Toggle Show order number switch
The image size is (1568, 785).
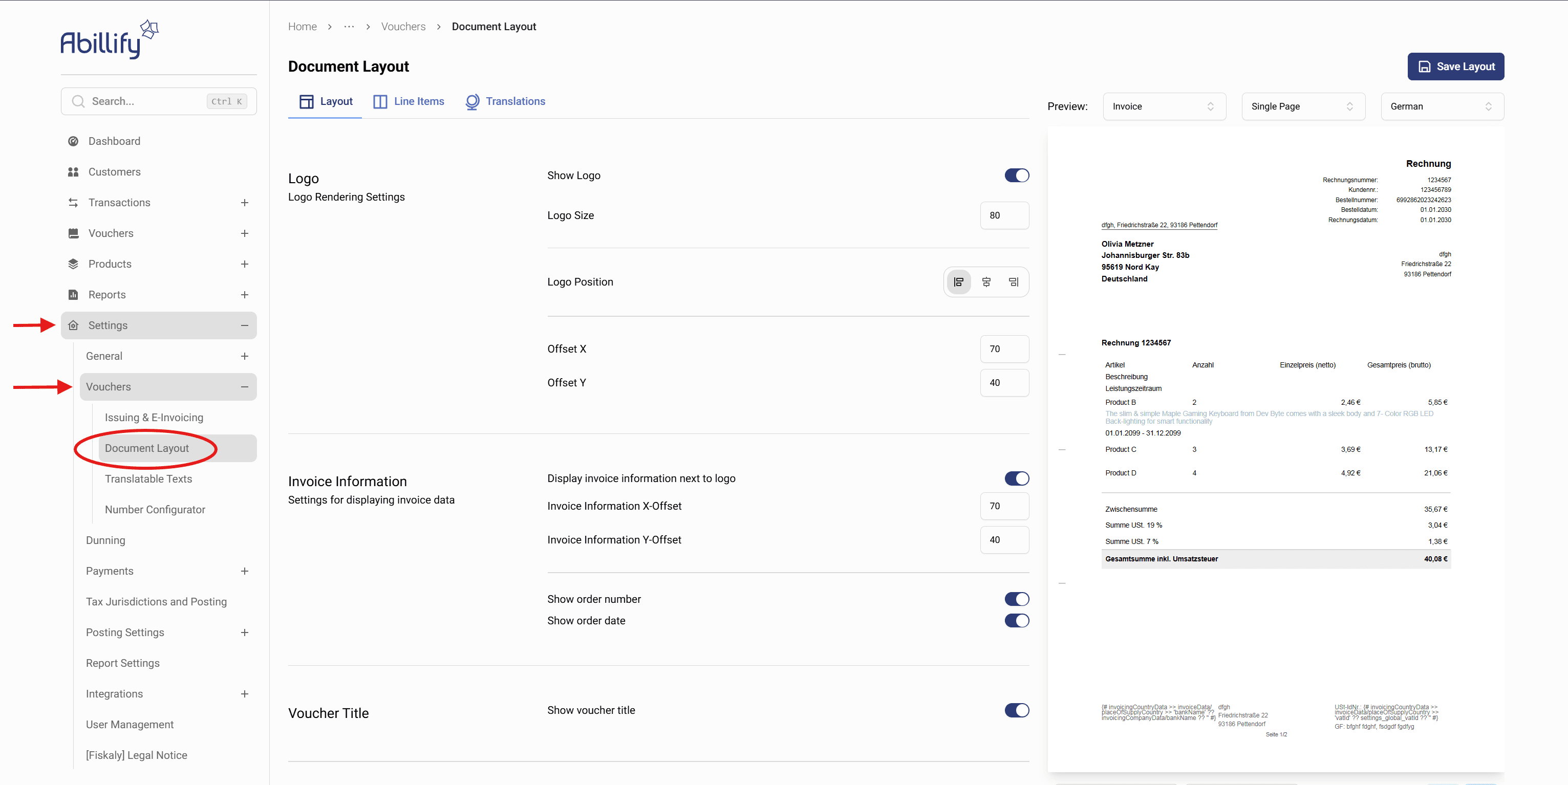(1017, 599)
